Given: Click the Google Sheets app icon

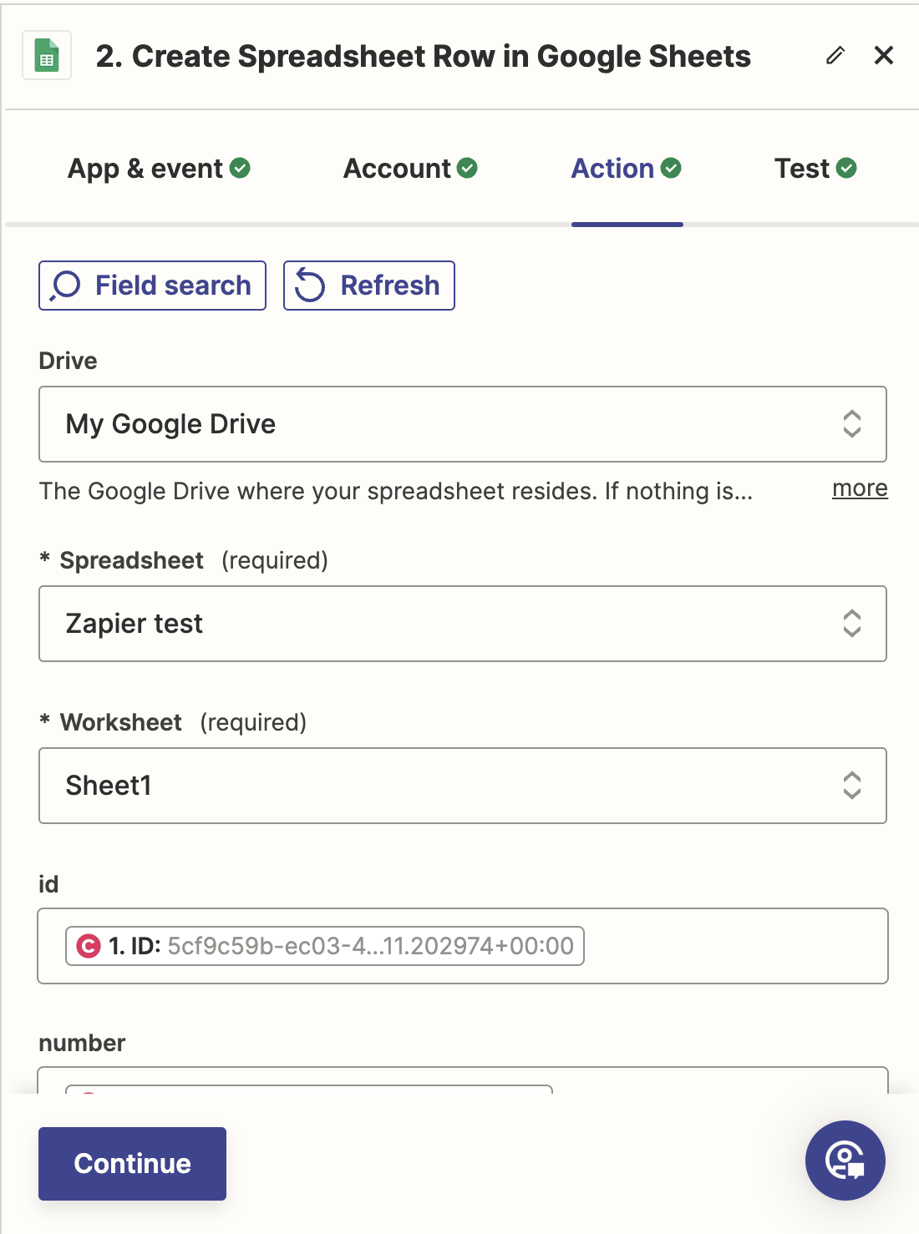Looking at the screenshot, I should click(x=47, y=56).
